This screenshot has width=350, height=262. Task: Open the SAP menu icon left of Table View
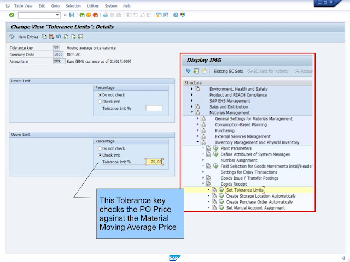(x=8, y=6)
